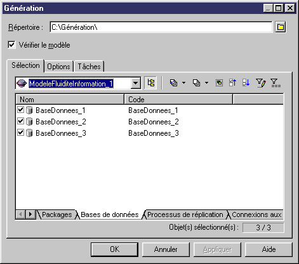299x264 pixels.
Task: Move selected items to top icon
Action: coord(232,82)
